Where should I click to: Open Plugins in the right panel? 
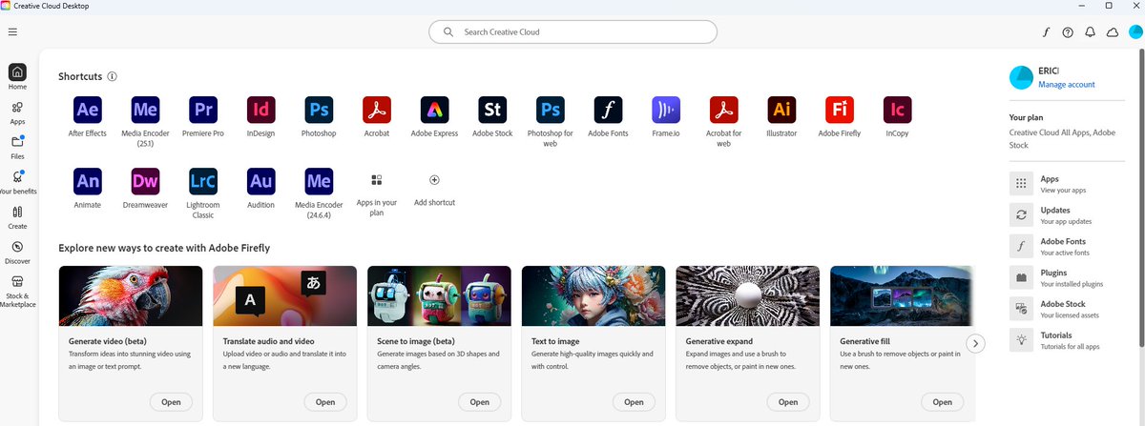pos(1069,277)
